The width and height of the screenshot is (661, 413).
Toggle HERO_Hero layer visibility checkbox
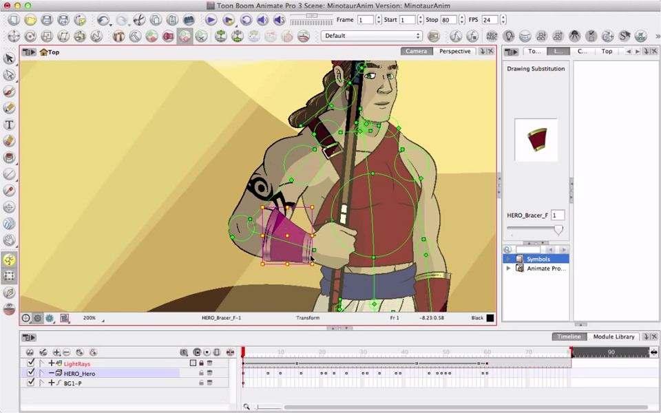pos(30,372)
